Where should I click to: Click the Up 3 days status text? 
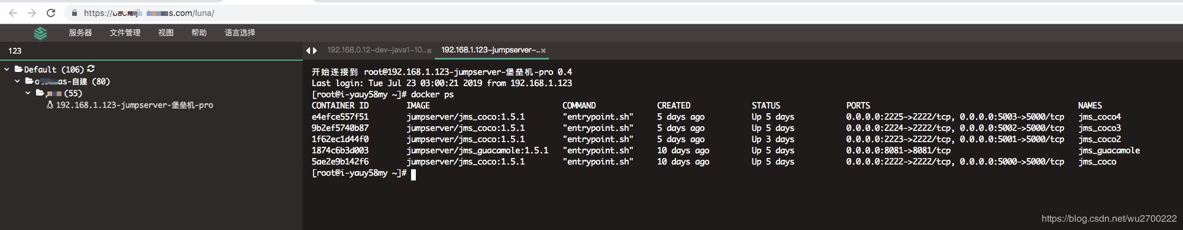coord(772,139)
